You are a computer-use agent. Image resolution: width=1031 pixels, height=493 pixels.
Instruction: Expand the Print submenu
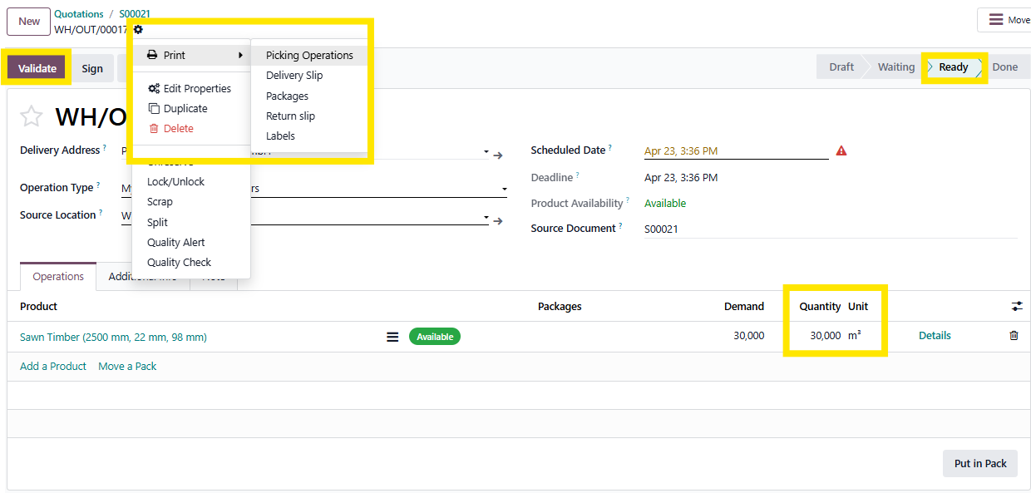[x=192, y=56]
